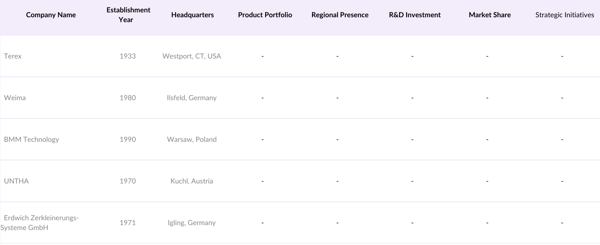Click the Igling, Germany cell
This screenshot has width=600, height=245.
click(192, 223)
